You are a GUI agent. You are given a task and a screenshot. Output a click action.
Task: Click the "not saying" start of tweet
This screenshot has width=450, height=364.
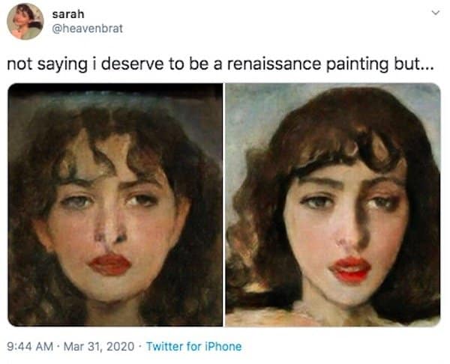tap(41, 64)
